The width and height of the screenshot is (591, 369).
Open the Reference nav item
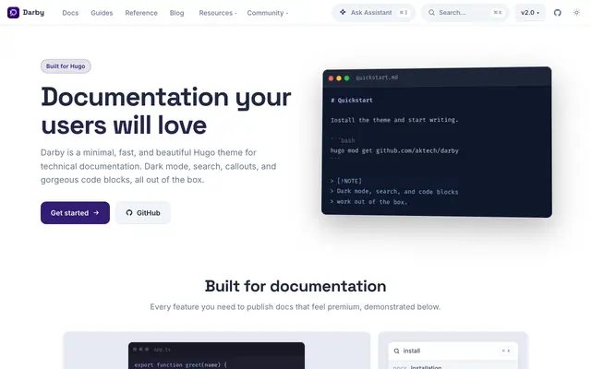click(141, 13)
